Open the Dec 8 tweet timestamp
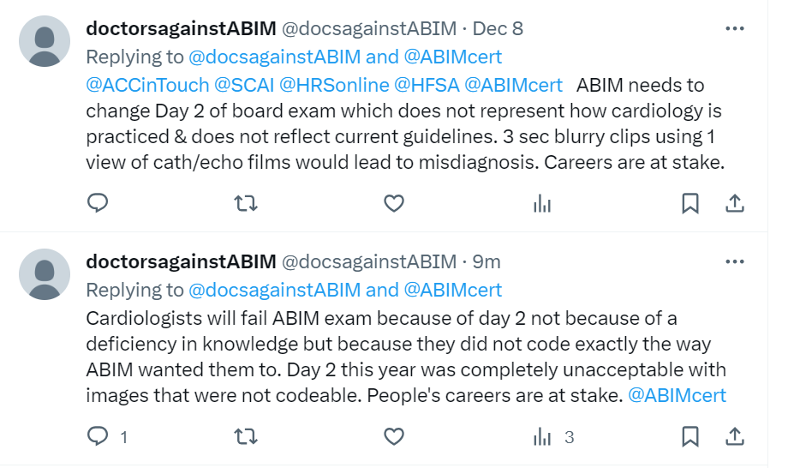 498,28
